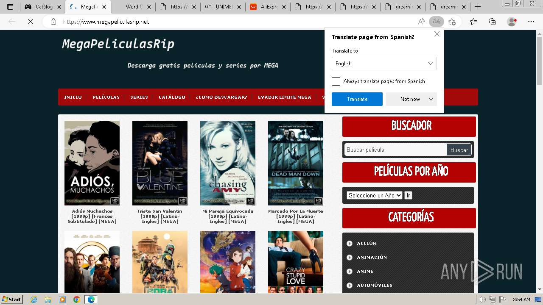The height and width of the screenshot is (305, 543).
Task: Close the translate popup
Action: pos(437,34)
